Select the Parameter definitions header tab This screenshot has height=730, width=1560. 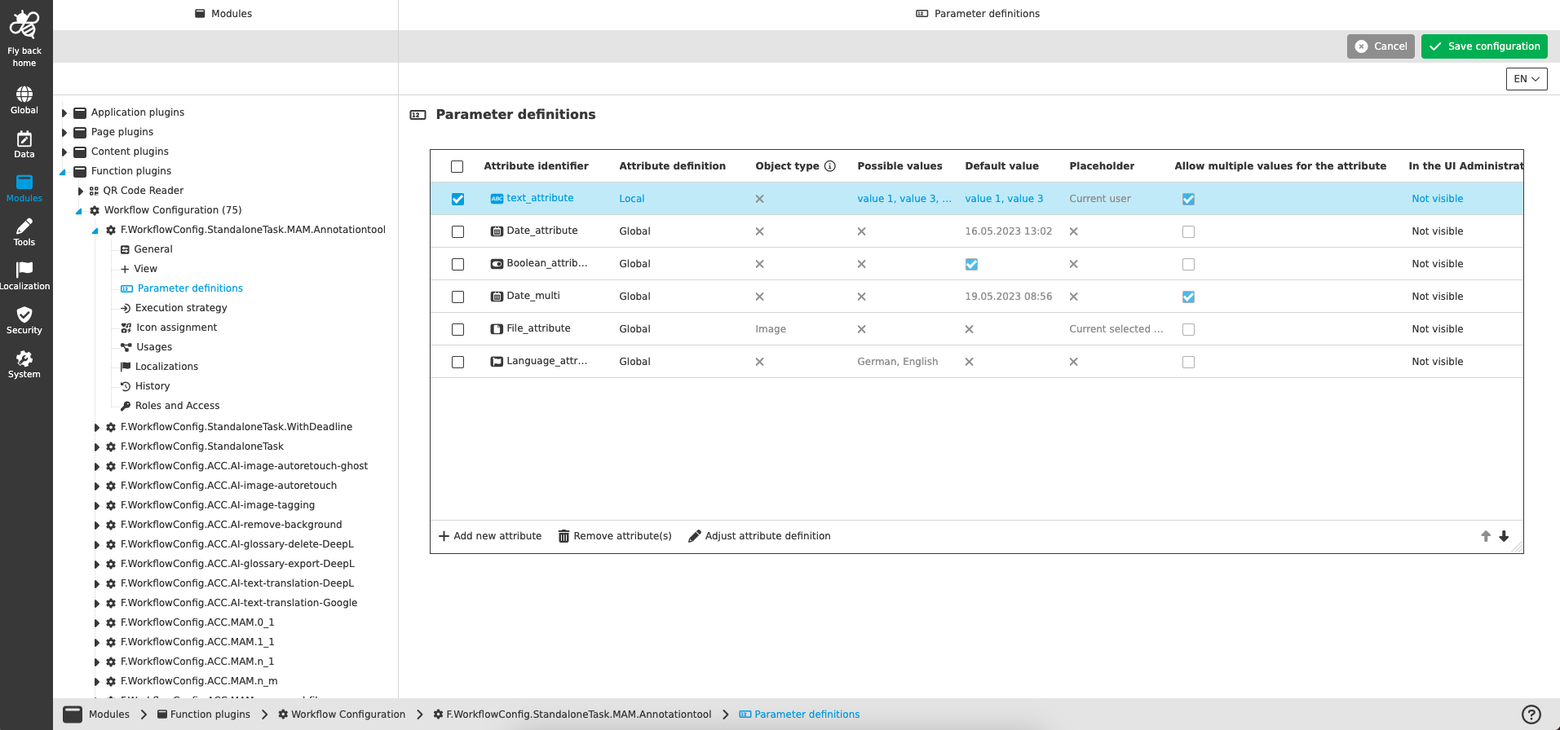(x=979, y=14)
